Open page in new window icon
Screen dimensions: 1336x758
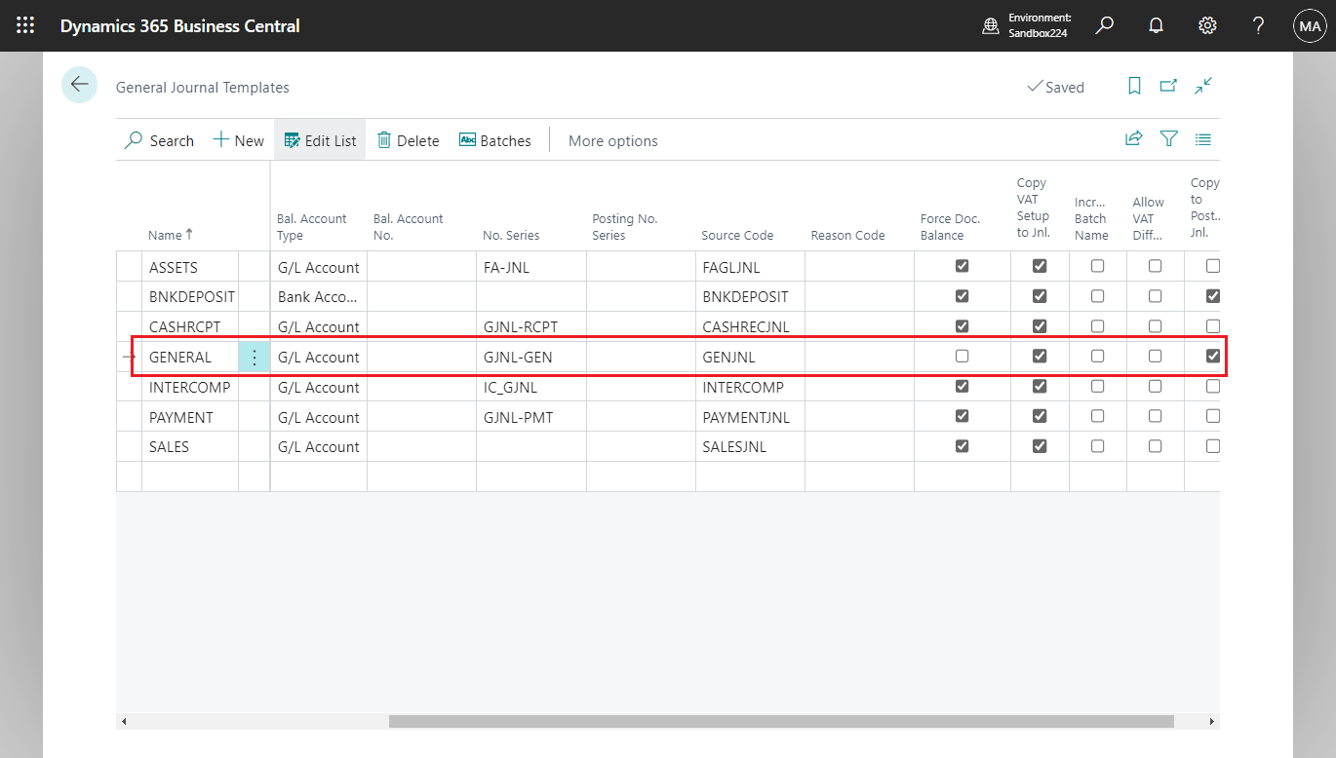point(1168,87)
